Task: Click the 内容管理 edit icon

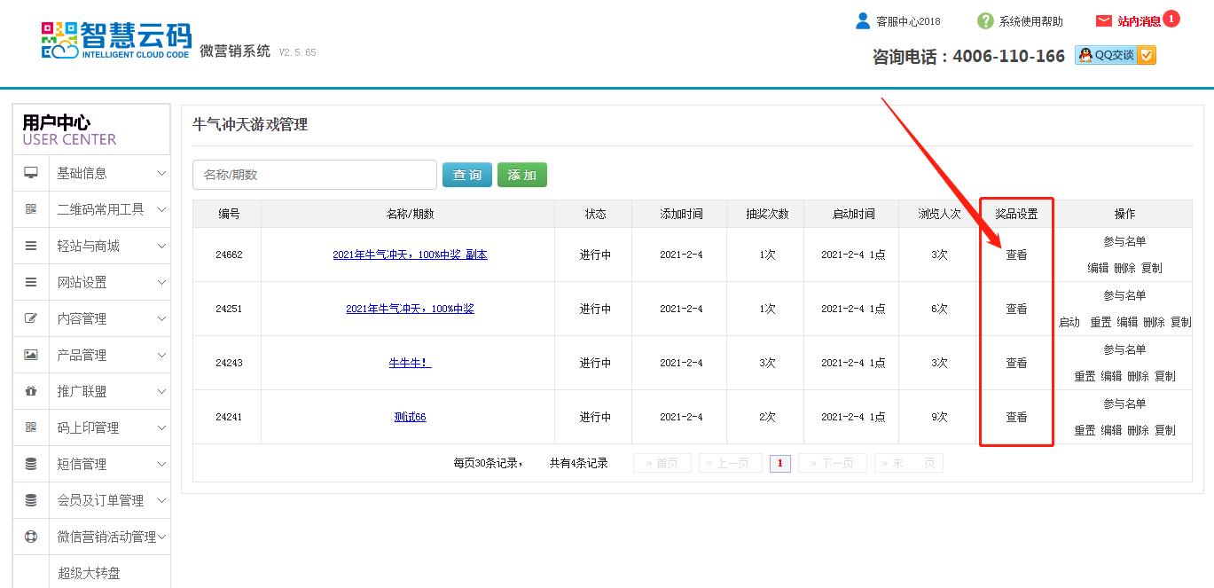Action: click(31, 318)
